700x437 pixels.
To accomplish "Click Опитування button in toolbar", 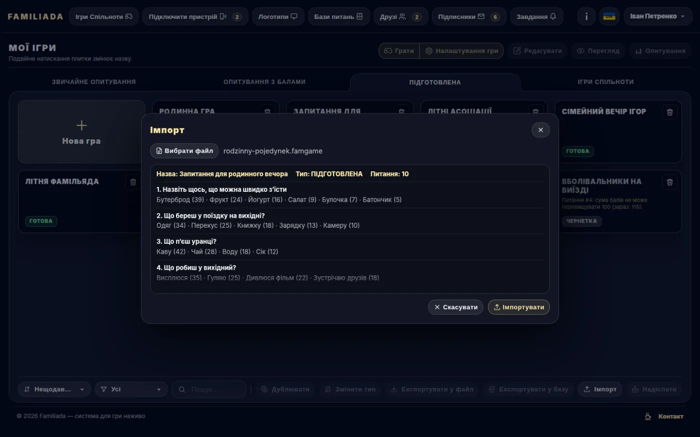I will [x=660, y=51].
